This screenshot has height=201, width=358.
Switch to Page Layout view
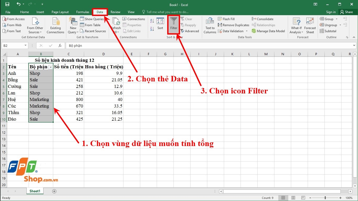293,198
